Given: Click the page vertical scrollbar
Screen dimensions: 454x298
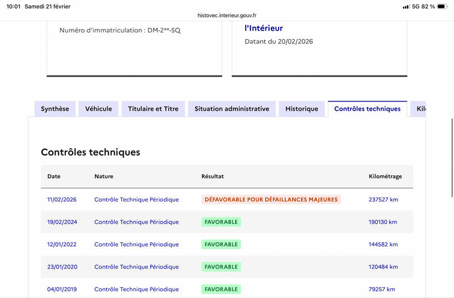Looking at the screenshot, I should pos(452,158).
